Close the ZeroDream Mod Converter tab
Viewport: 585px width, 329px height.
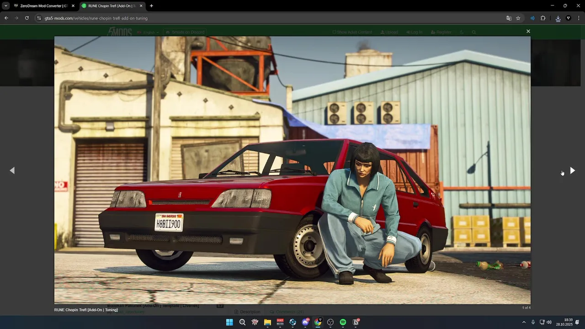pos(73,6)
